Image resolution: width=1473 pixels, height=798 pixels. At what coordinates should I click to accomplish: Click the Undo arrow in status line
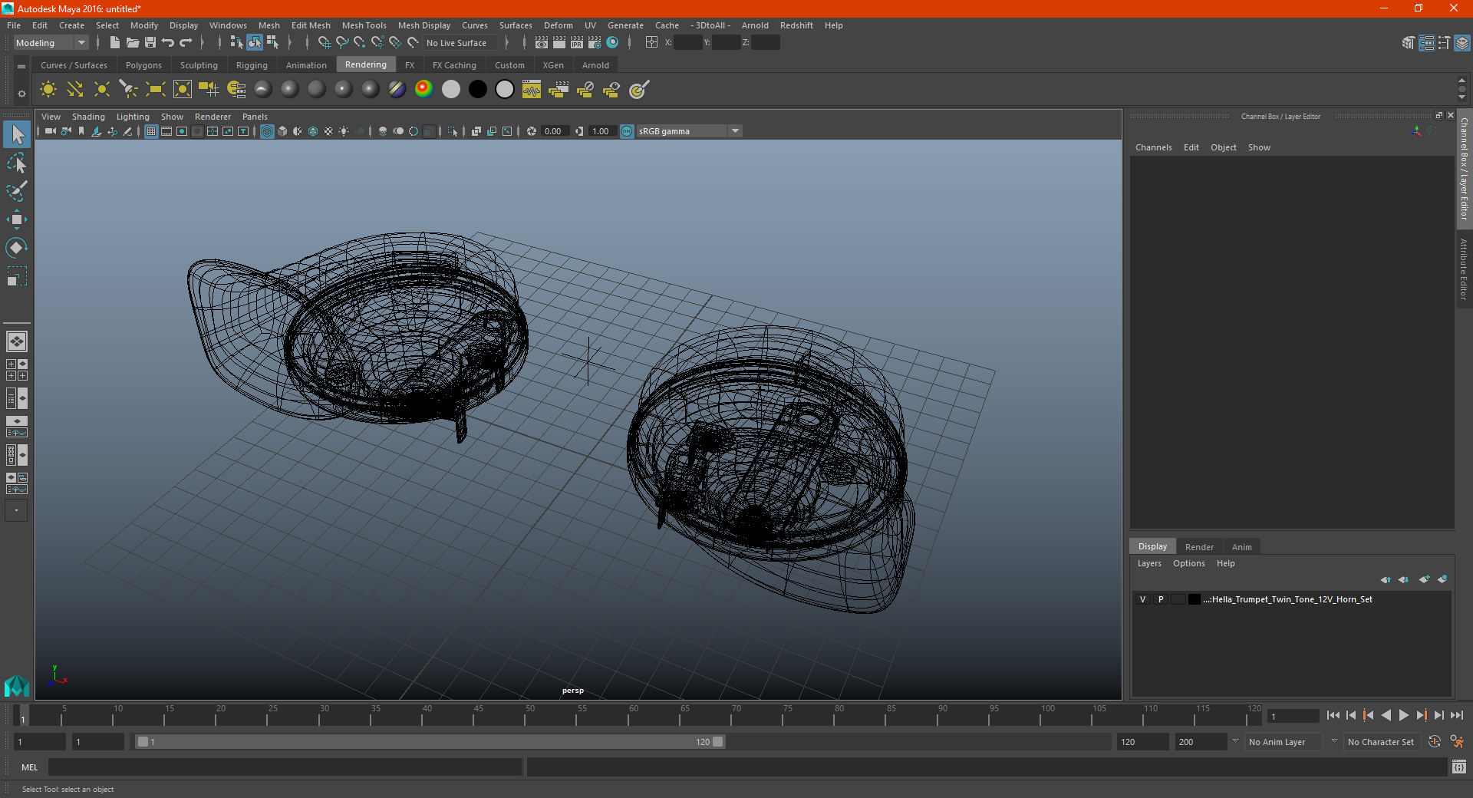[168, 43]
